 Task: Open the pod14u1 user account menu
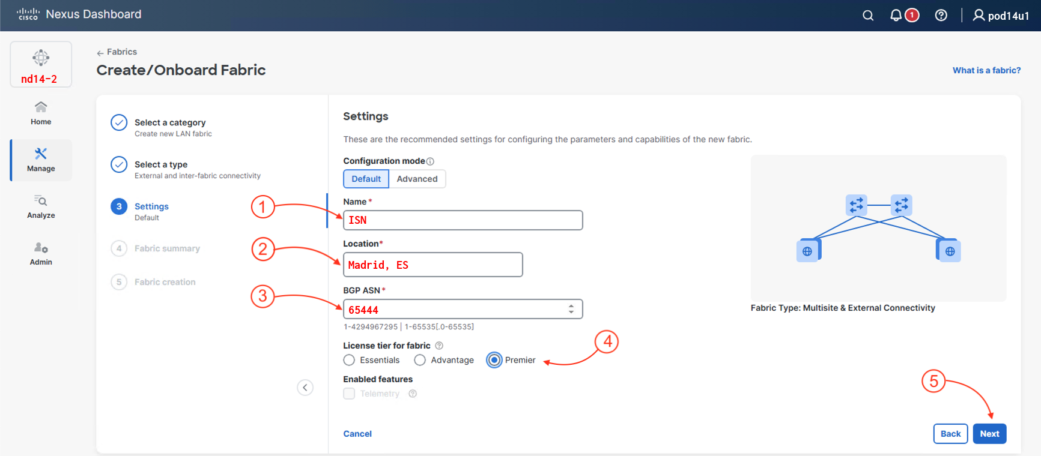pyautogui.click(x=1001, y=16)
